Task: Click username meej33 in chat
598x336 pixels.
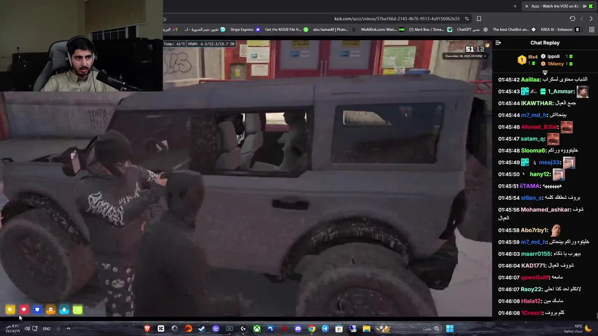Action: (549, 162)
